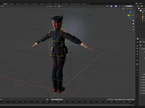Expand the Collections panel
This screenshot has width=145, height=108.
143,79
